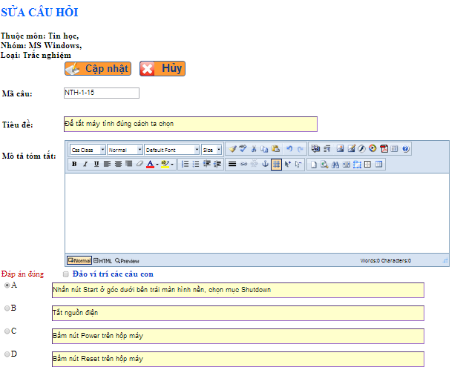This screenshot has height=367, width=463.
Task: Open font color dropdown arrow
Action: [x=157, y=165]
